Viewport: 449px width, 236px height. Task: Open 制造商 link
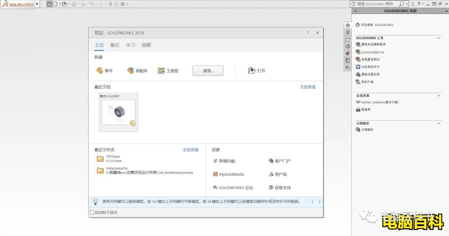tap(363, 109)
